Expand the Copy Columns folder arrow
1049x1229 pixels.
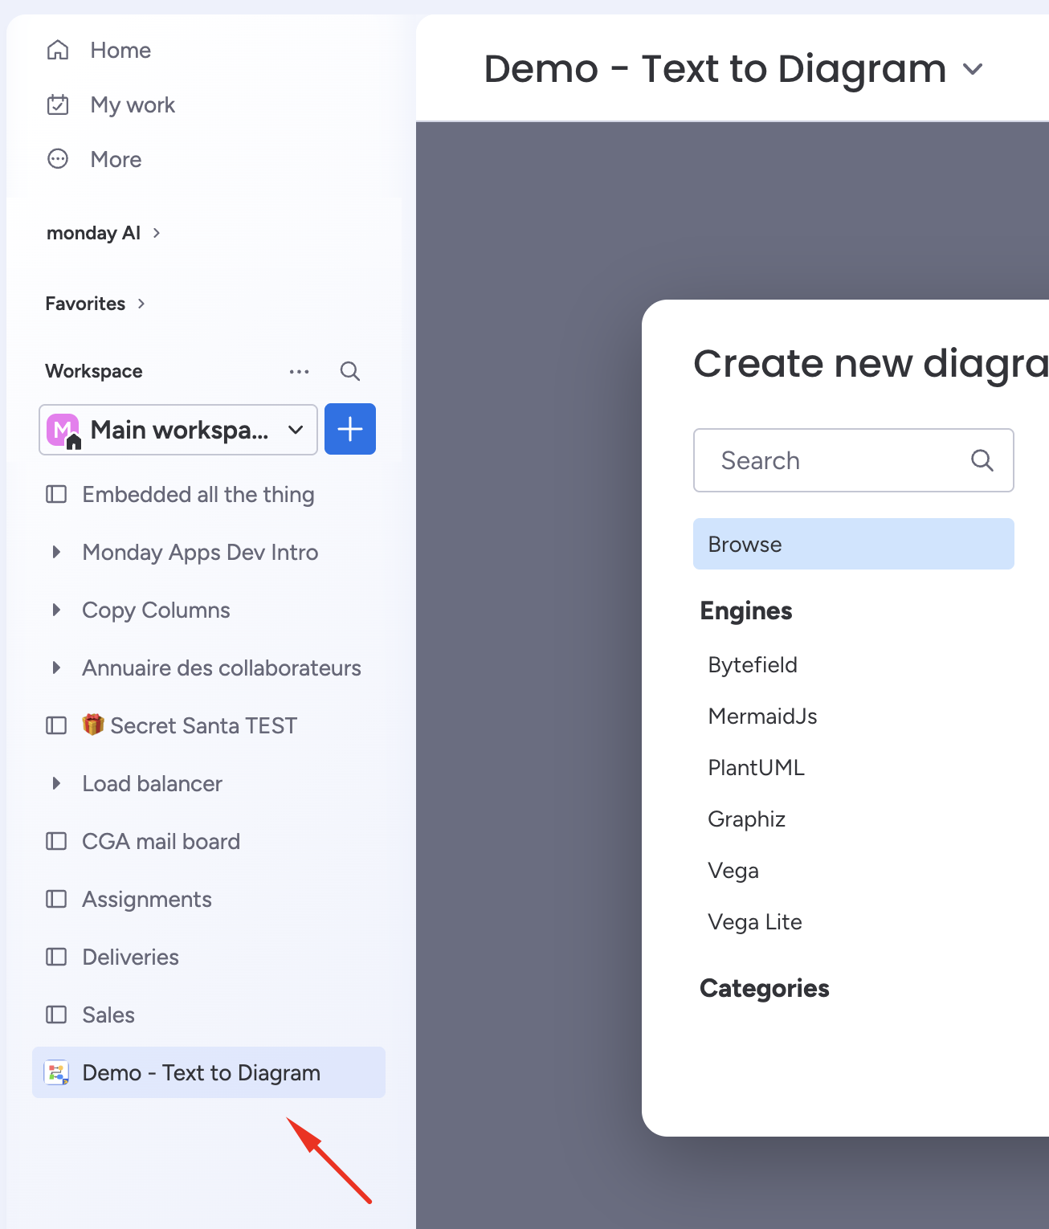point(56,610)
